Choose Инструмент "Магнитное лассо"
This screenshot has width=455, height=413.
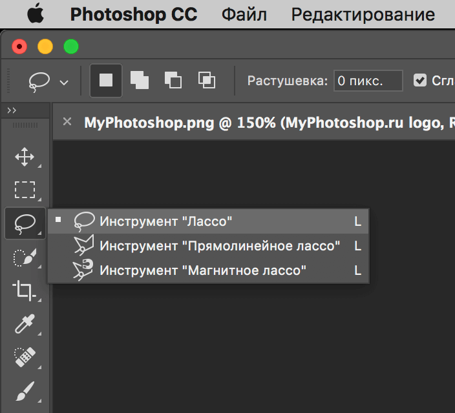208,270
